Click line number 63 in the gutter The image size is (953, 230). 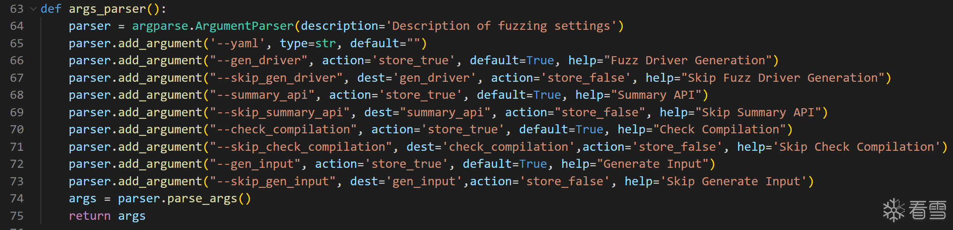(x=17, y=9)
